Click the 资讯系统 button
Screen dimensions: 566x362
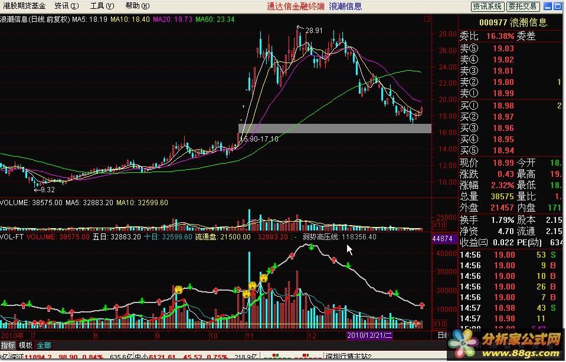click(487, 6)
